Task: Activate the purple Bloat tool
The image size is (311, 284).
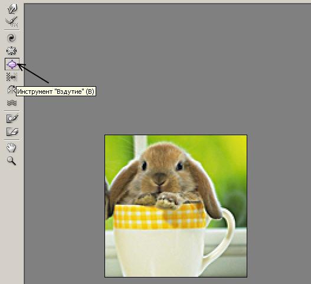Action: [x=12, y=64]
